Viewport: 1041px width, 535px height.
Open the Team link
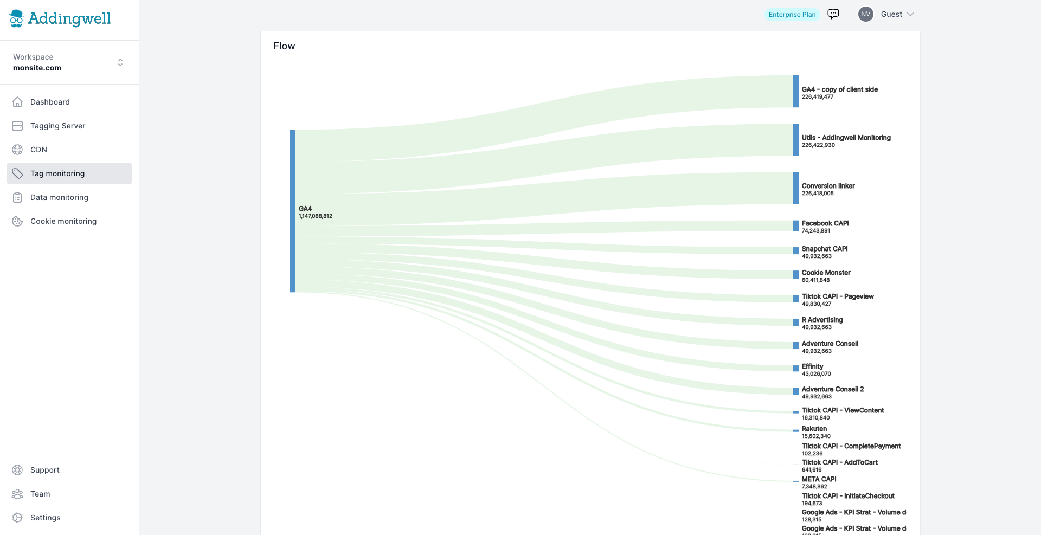pyautogui.click(x=69, y=494)
